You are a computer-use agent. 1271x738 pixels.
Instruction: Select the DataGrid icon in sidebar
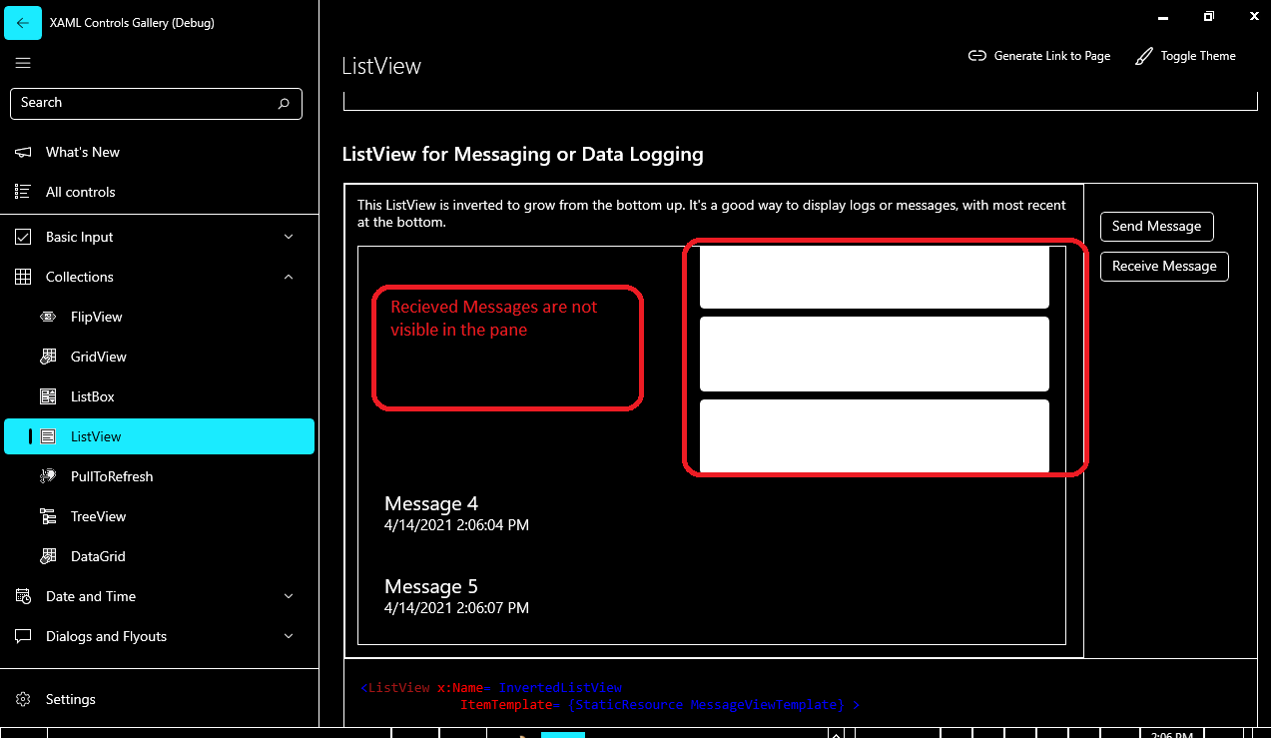pyautogui.click(x=48, y=556)
